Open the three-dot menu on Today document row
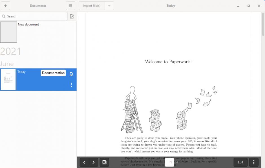Image resolution: width=265 pixels, height=168 pixels. pos(71,85)
